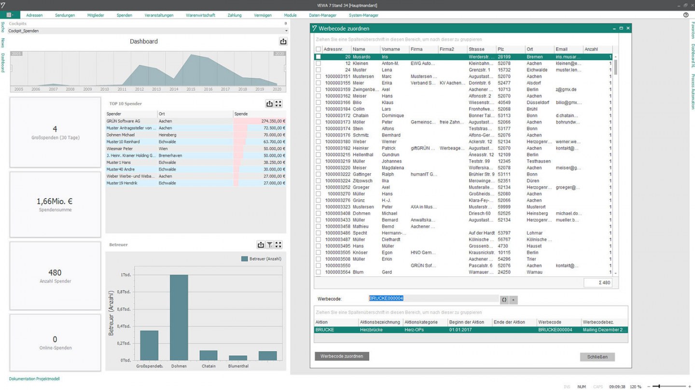Open the Veranstaltungen menu
Image resolution: width=695 pixels, height=390 pixels.
click(x=159, y=15)
